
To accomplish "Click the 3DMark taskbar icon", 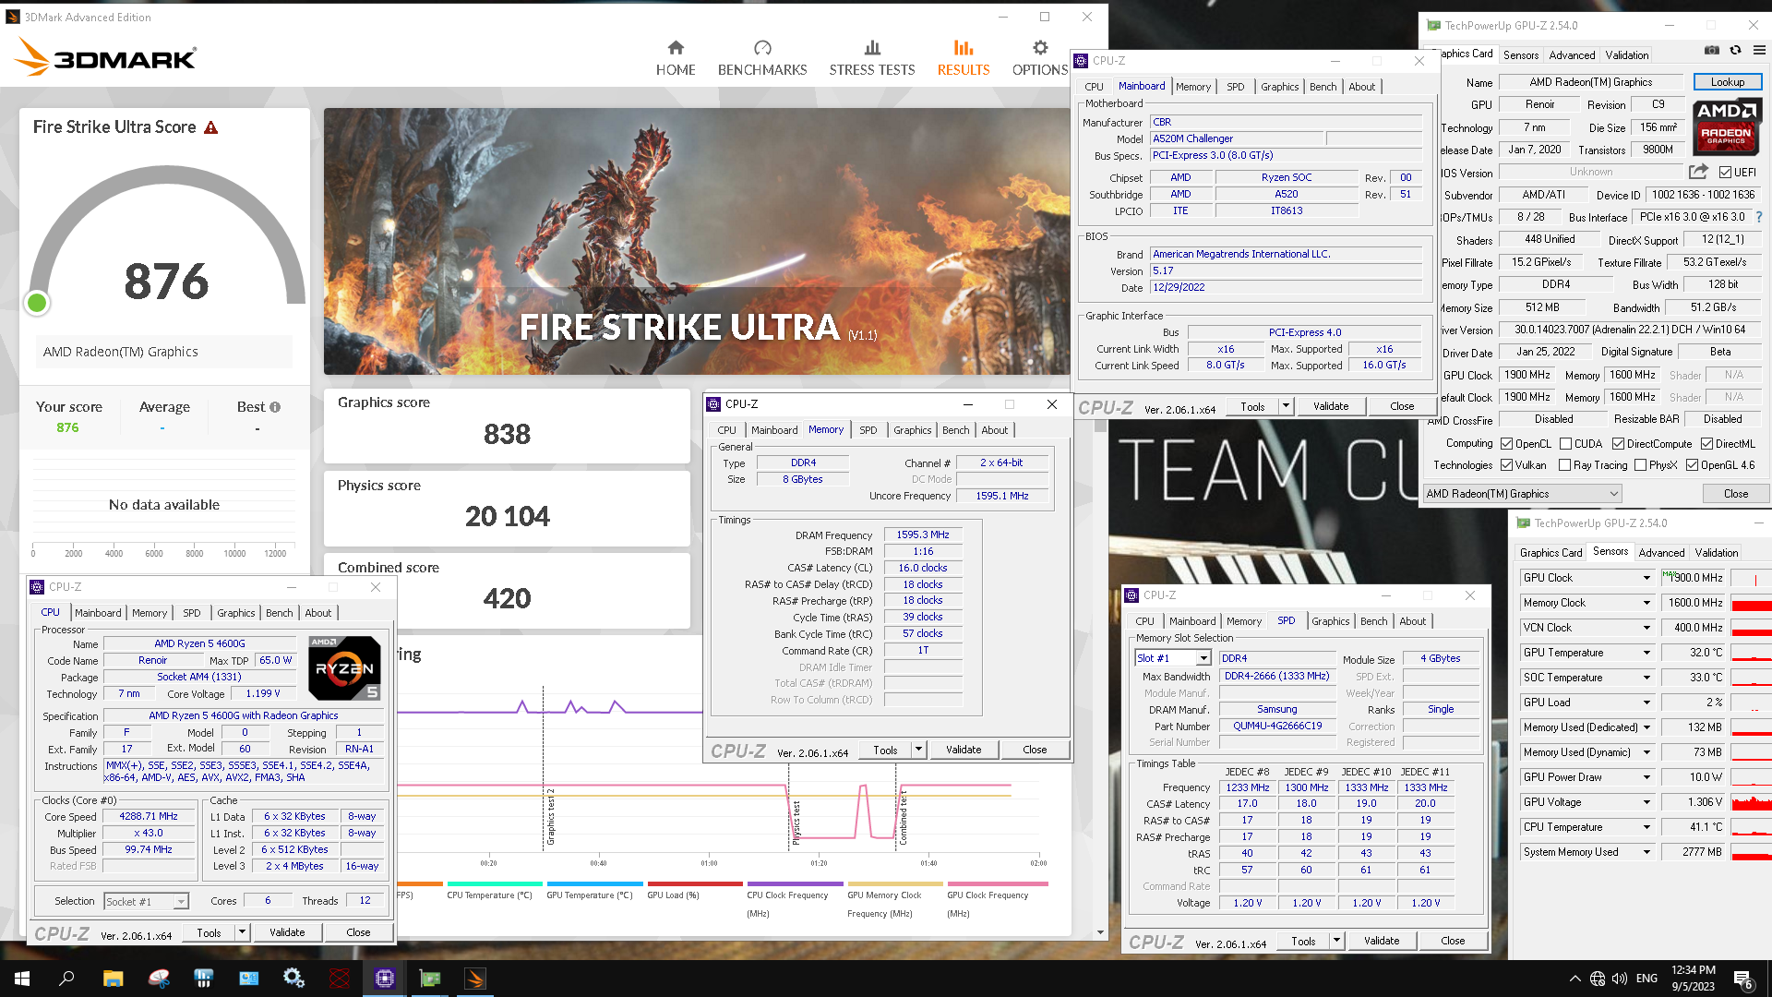I will 475,979.
